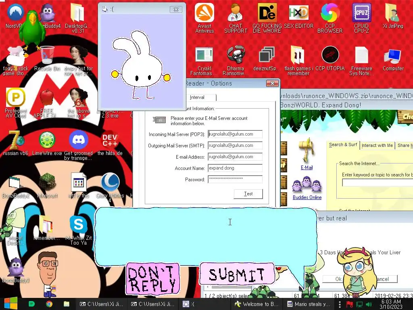Switch to the Interval tab in Reader Options
The image size is (413, 310).
coord(197,97)
